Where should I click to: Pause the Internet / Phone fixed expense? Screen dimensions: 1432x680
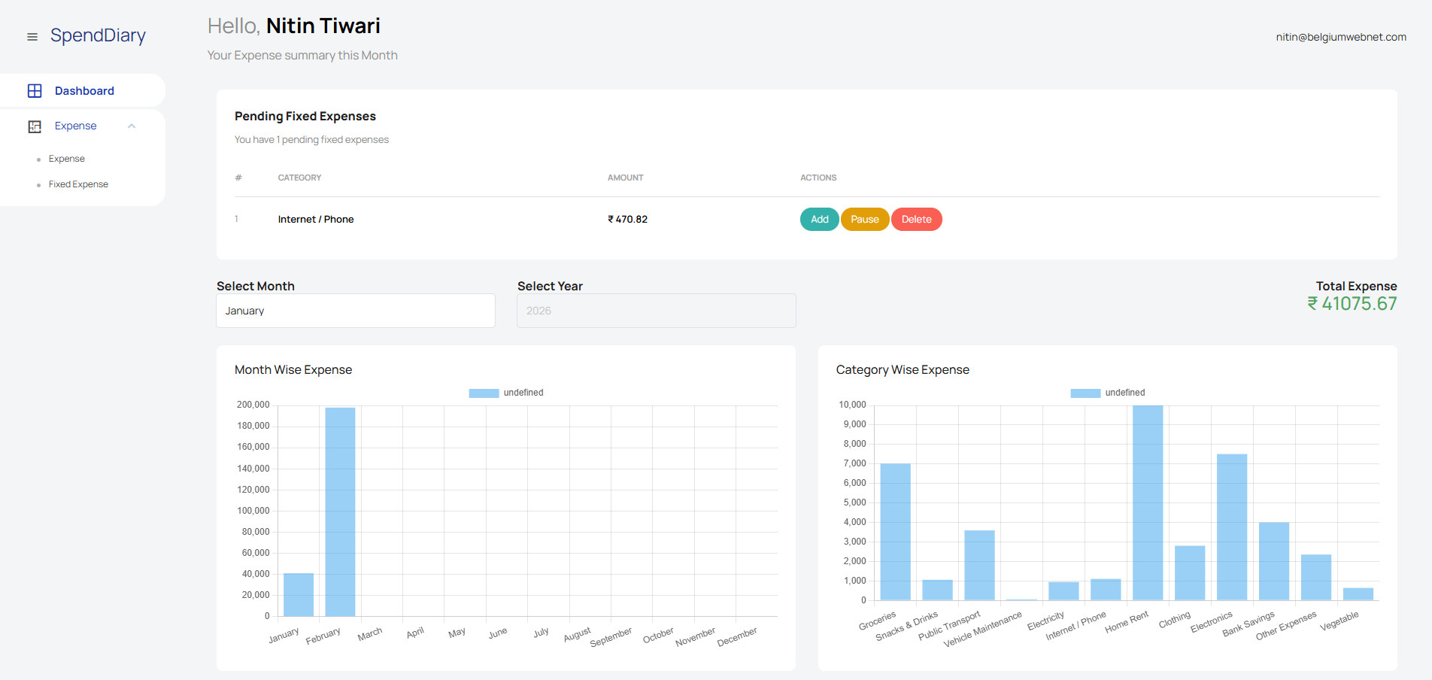(x=865, y=219)
